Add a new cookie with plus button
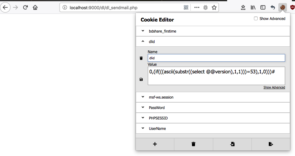Viewport: 295px width, 156px height. tap(155, 144)
